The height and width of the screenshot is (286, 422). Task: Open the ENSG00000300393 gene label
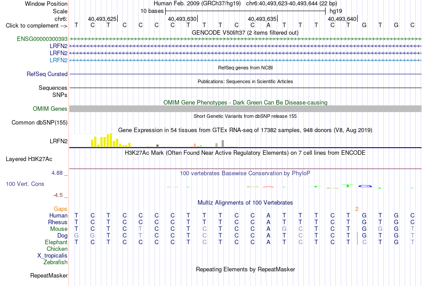[x=42, y=39]
